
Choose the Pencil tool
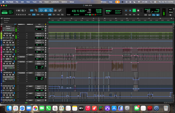[x=60, y=10]
